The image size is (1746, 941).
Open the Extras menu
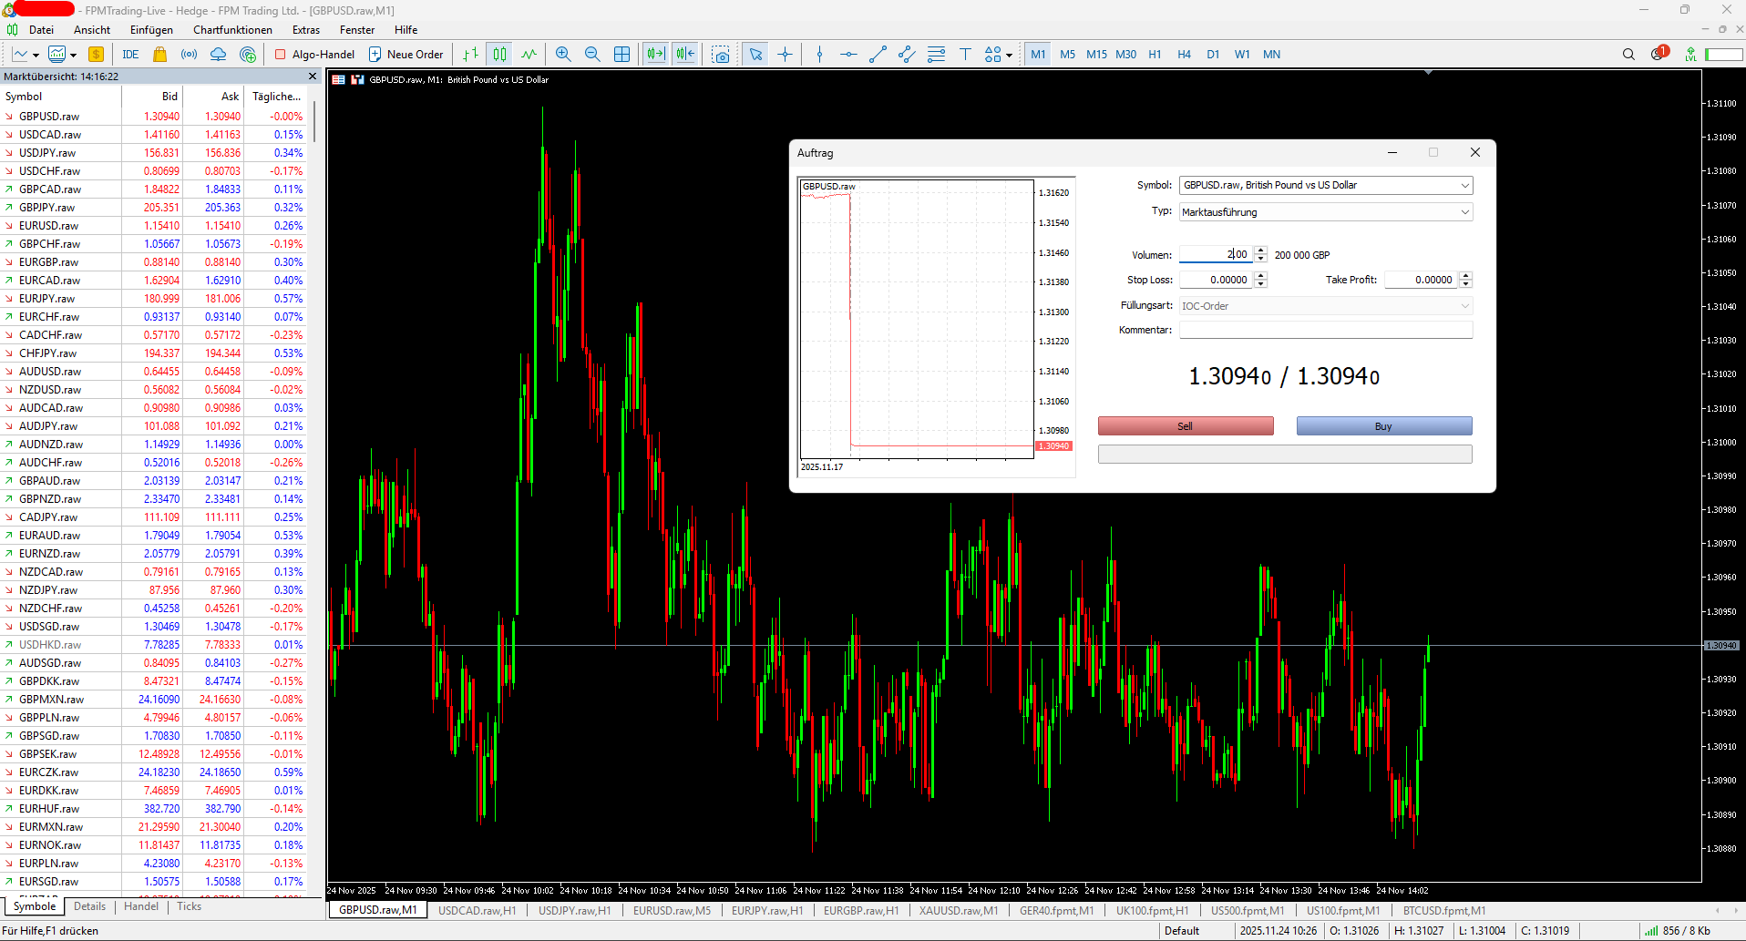tap(305, 29)
